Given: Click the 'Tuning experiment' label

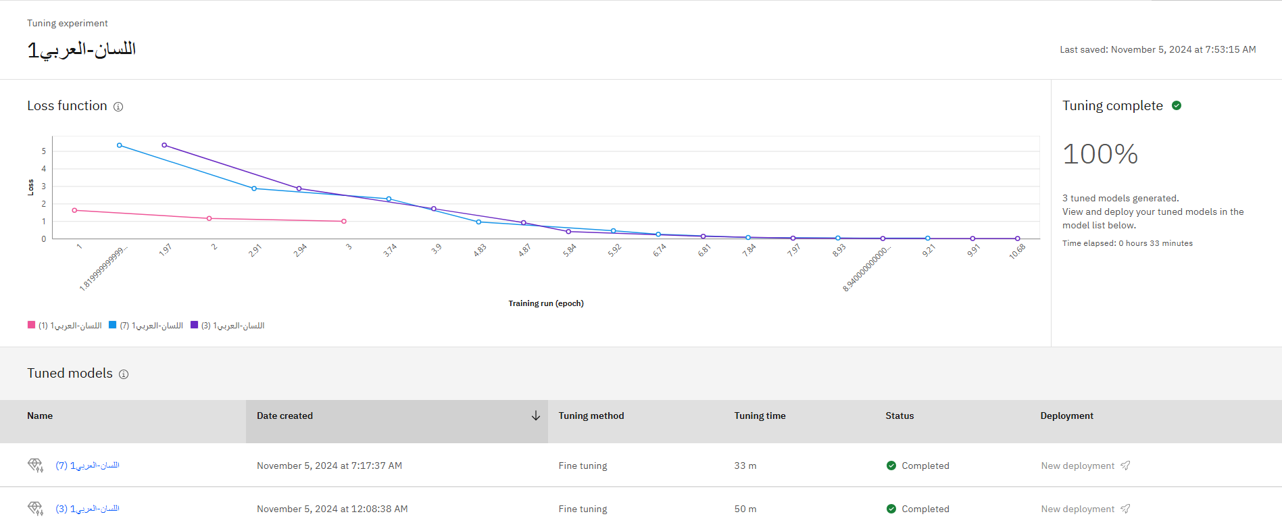Looking at the screenshot, I should pos(68,23).
